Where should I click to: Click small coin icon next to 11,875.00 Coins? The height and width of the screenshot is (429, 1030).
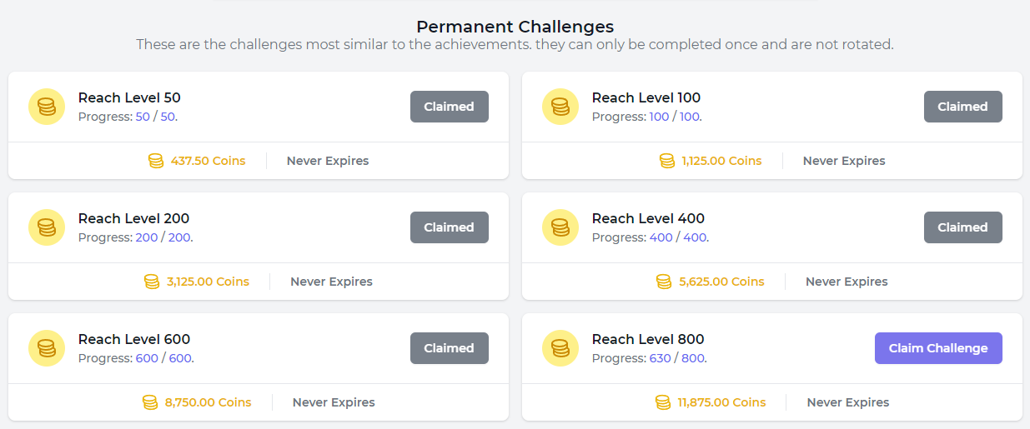pos(663,402)
